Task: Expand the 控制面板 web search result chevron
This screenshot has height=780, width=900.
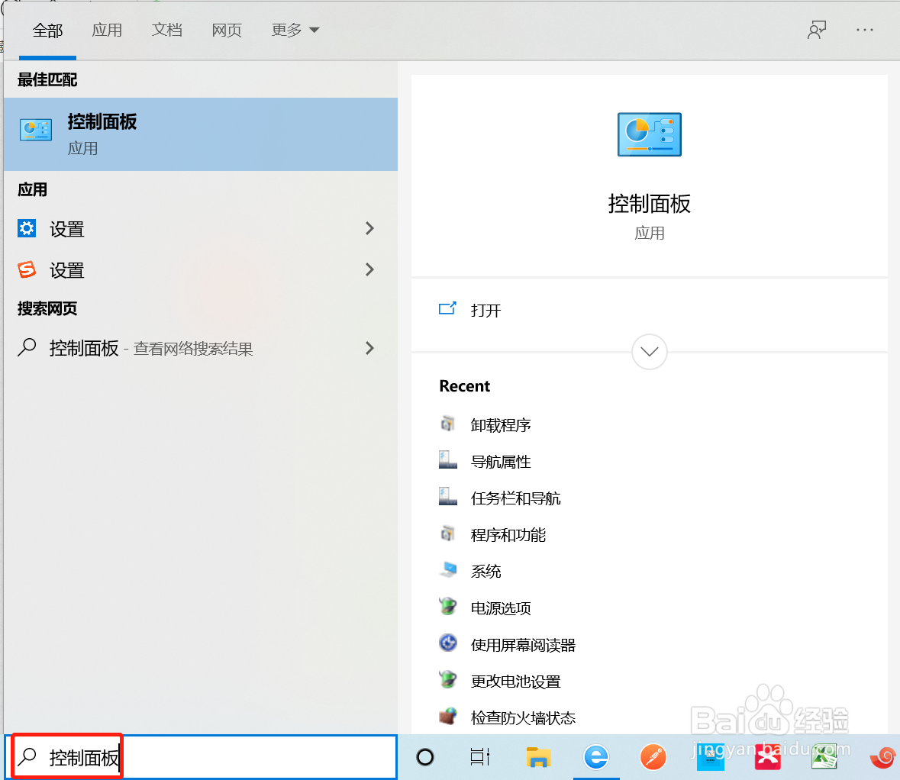Action: [x=369, y=348]
